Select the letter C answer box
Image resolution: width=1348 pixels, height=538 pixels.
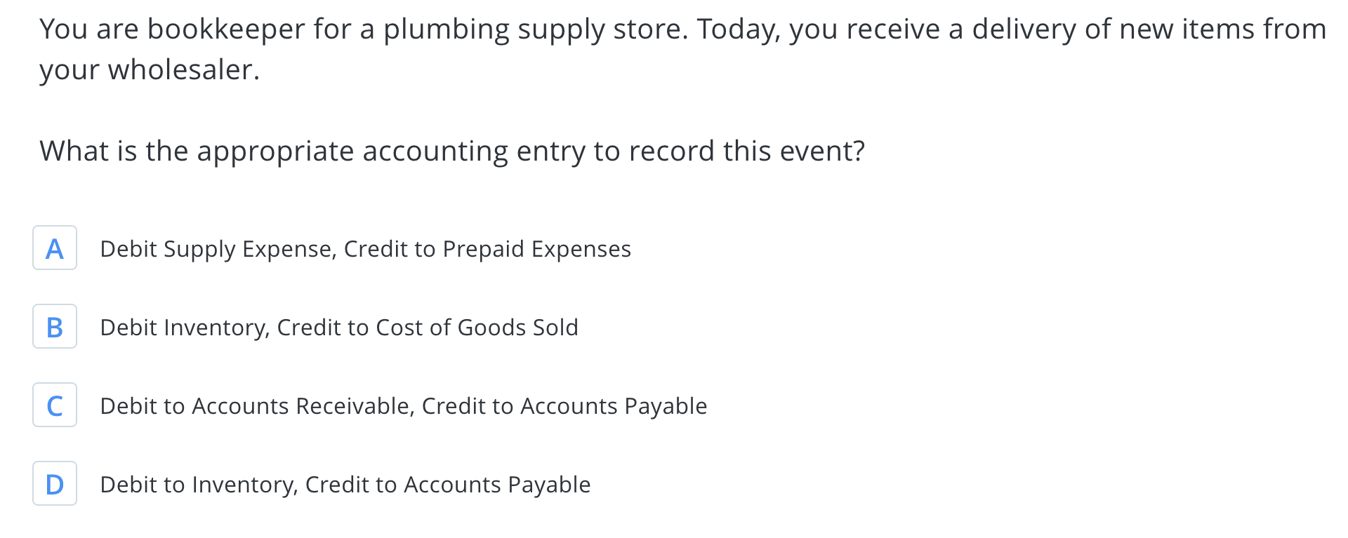[x=55, y=405]
